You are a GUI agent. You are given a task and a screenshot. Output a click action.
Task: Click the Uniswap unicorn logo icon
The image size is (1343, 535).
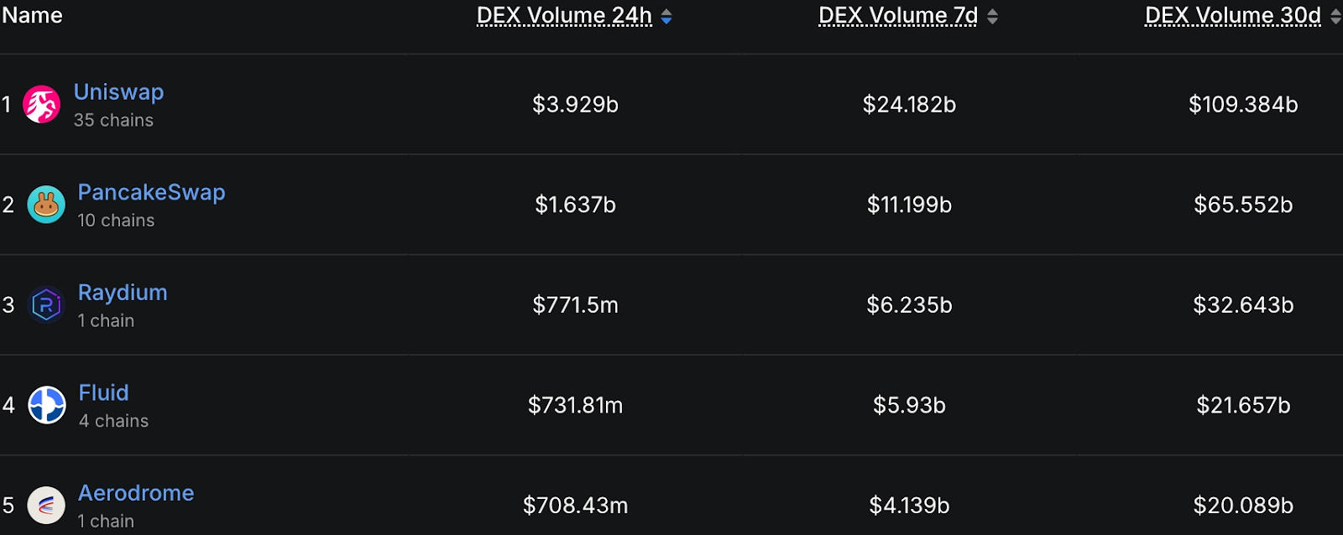click(41, 105)
